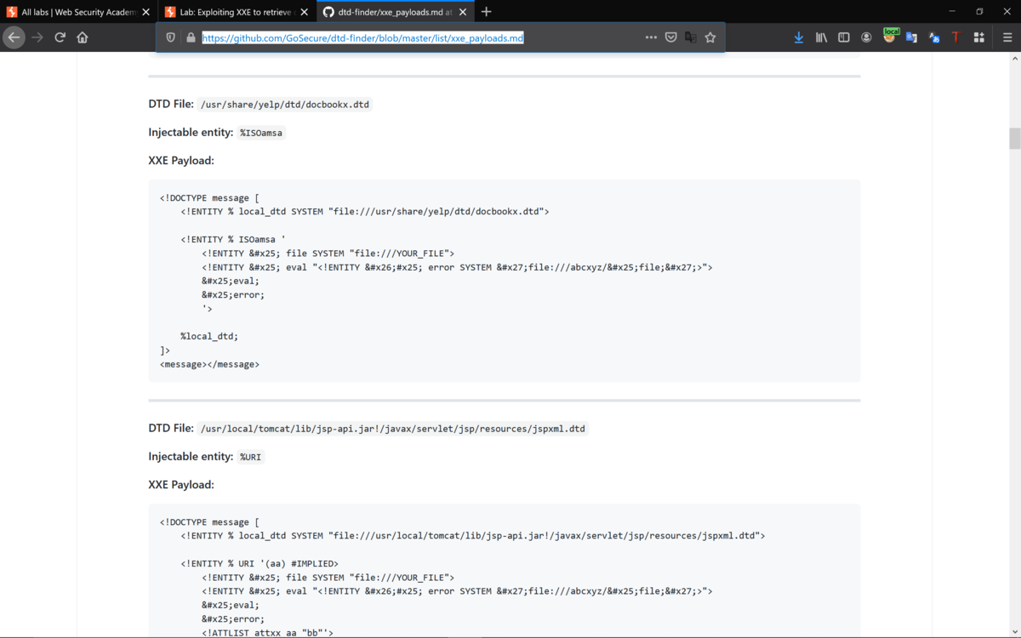Click '<!ENTITY % URI (aa) #IMPLIED>' line
Screen dimensions: 1021x638
click(x=260, y=564)
